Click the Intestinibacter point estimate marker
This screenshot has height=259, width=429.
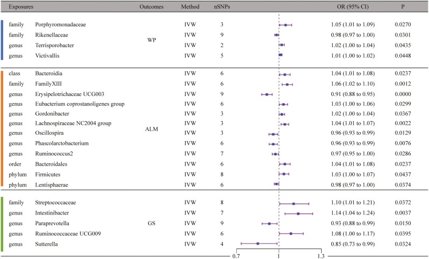(x=298, y=213)
